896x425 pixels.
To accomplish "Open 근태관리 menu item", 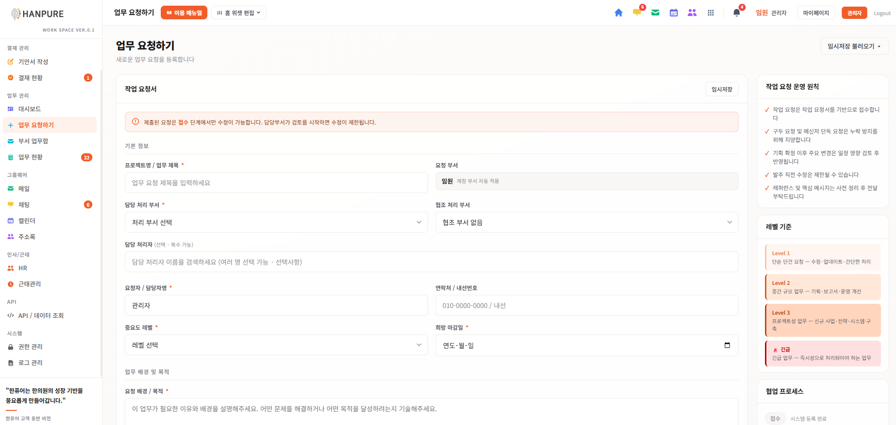I will click(49, 284).
